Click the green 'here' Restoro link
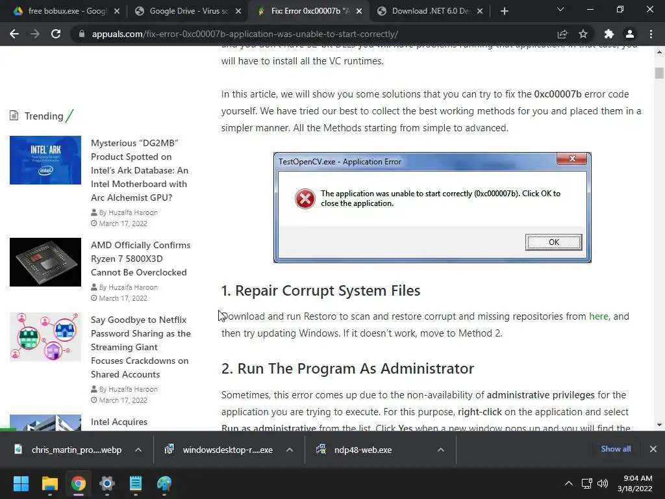Viewport: 665px width, 499px height. (598, 316)
